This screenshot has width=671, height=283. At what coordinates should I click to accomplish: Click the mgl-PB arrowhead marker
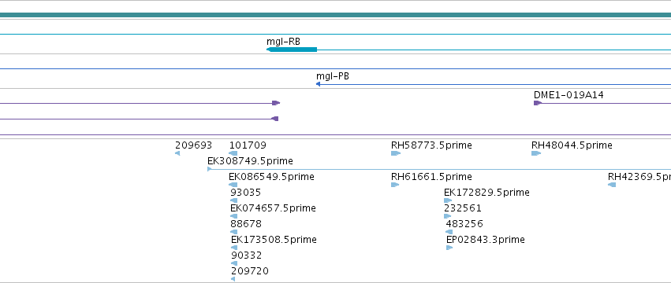point(318,84)
